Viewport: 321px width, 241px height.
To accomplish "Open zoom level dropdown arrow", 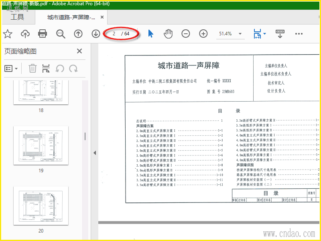I will [x=240, y=34].
